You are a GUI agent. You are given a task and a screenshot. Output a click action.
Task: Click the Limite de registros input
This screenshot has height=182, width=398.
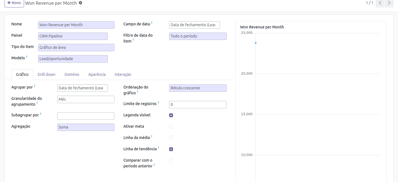coord(198,105)
